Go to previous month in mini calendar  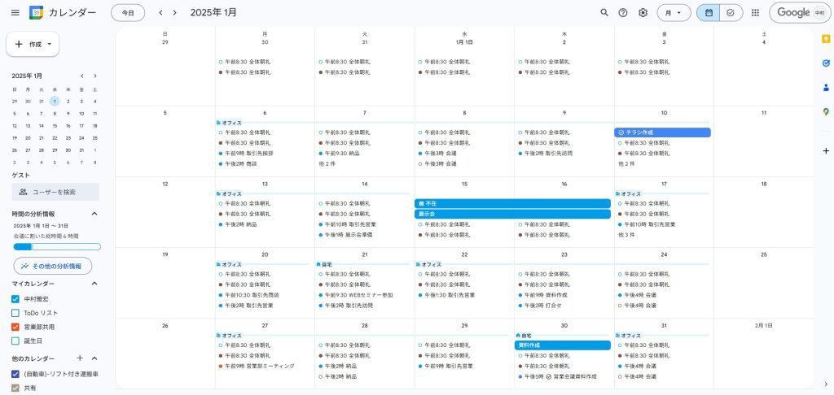tap(82, 76)
